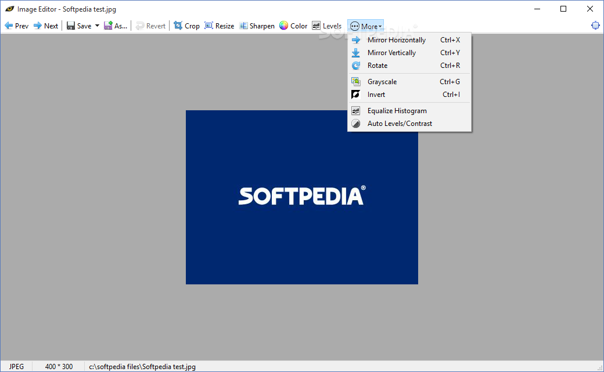Click the Ctrl+R shortcut text
The image size is (604, 372).
pyautogui.click(x=450, y=66)
